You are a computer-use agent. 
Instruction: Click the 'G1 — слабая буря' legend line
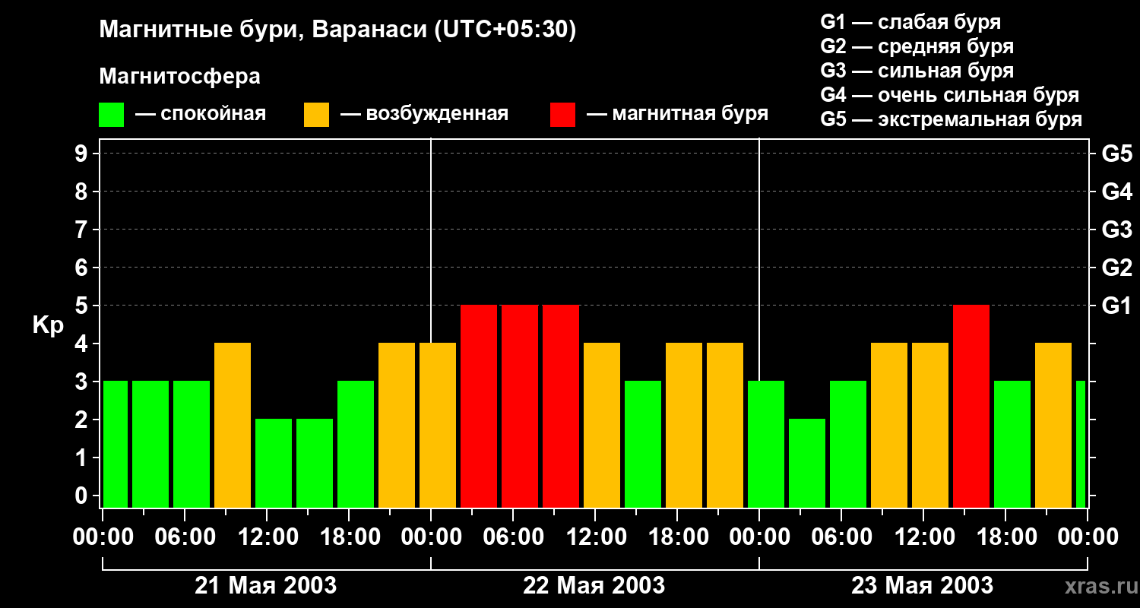(910, 22)
